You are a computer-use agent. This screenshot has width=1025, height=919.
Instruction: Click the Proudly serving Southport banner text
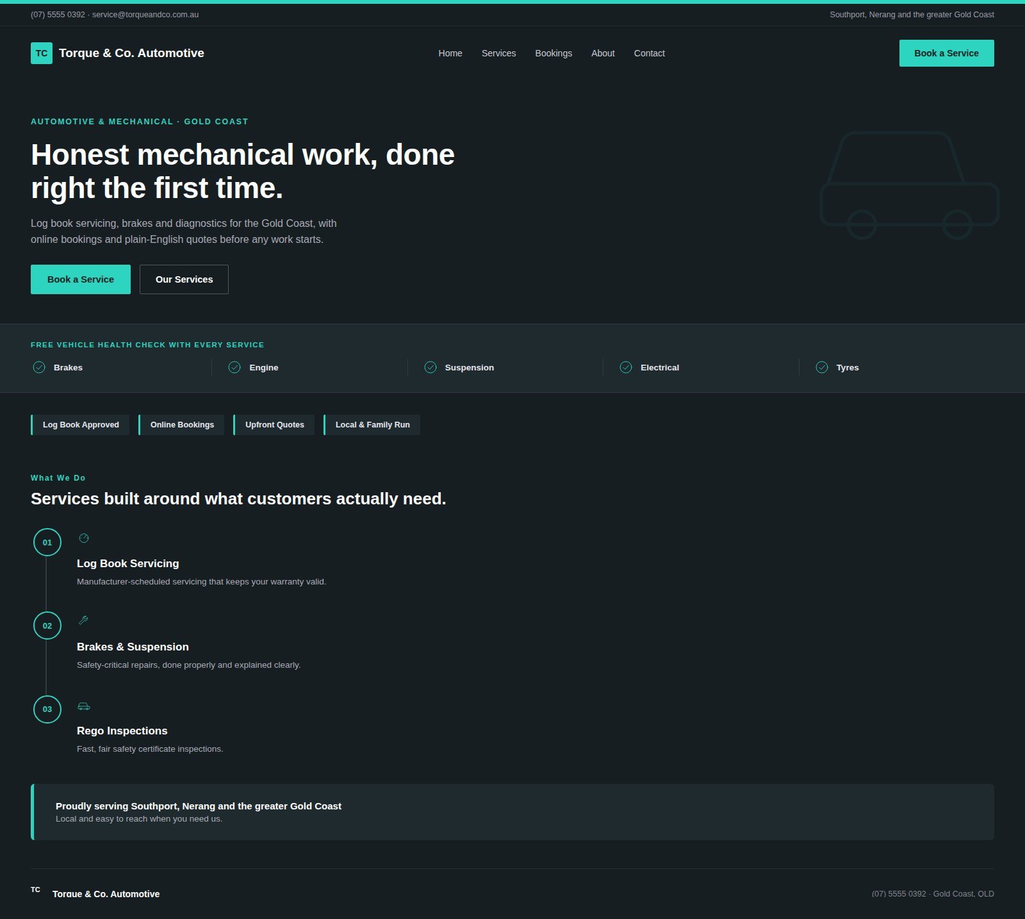pyautogui.click(x=199, y=806)
